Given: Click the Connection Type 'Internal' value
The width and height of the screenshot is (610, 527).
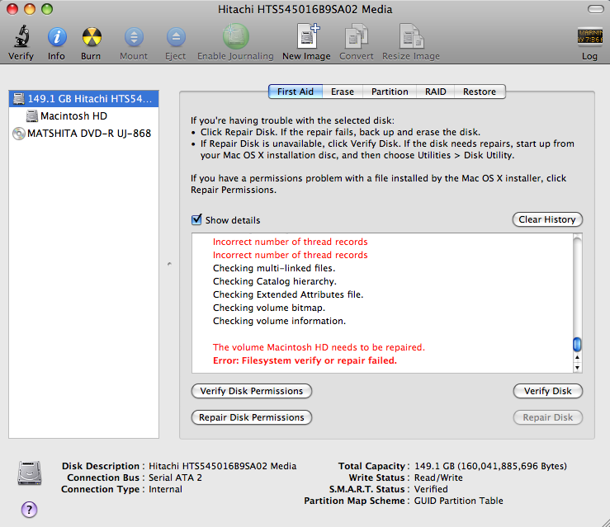Looking at the screenshot, I should tap(165, 489).
